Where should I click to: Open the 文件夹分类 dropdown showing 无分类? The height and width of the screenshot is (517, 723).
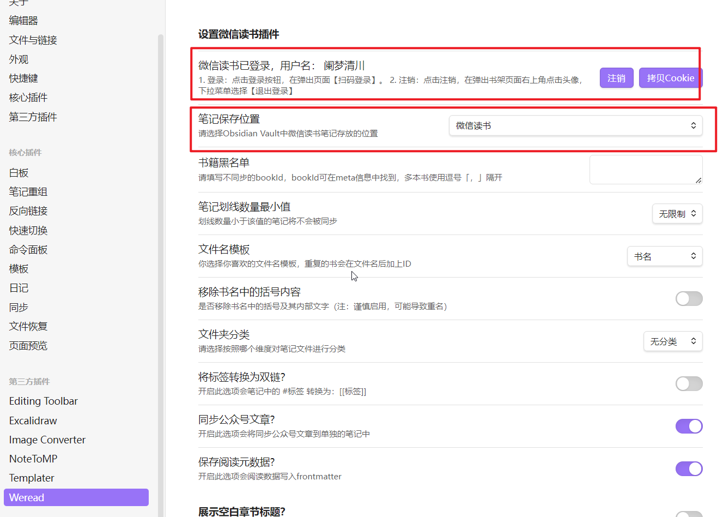(x=673, y=341)
